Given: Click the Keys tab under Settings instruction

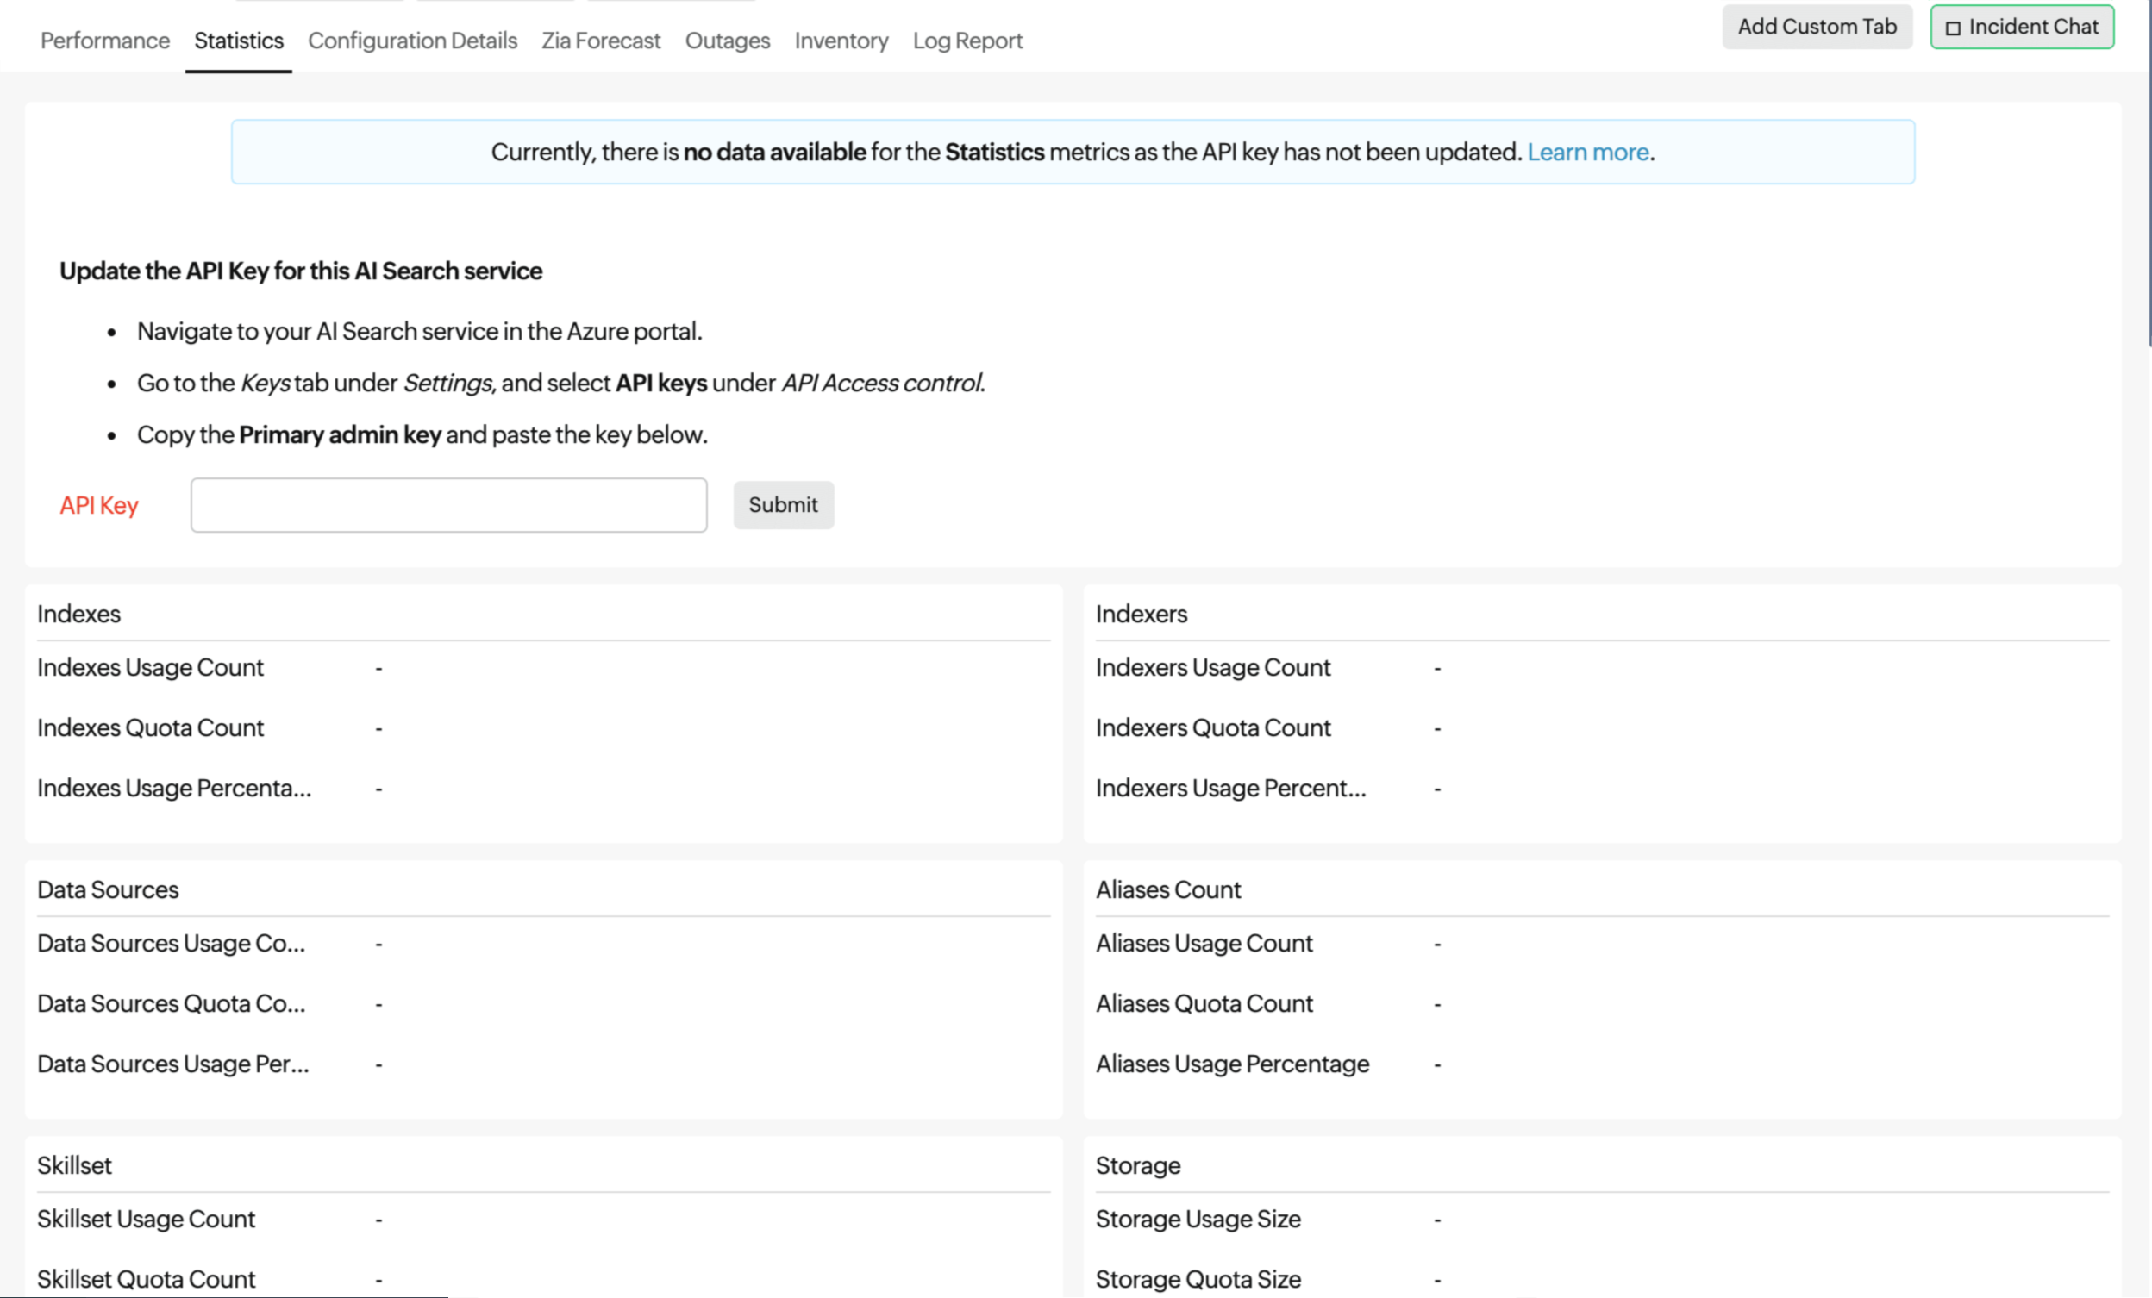Looking at the screenshot, I should [x=560, y=383].
